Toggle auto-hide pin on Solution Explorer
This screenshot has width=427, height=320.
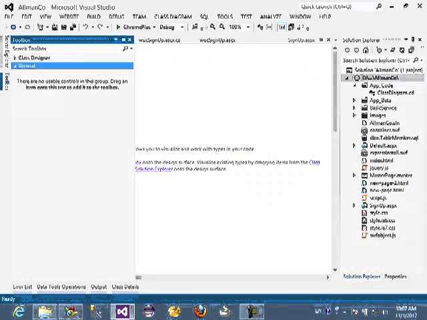click(x=413, y=40)
